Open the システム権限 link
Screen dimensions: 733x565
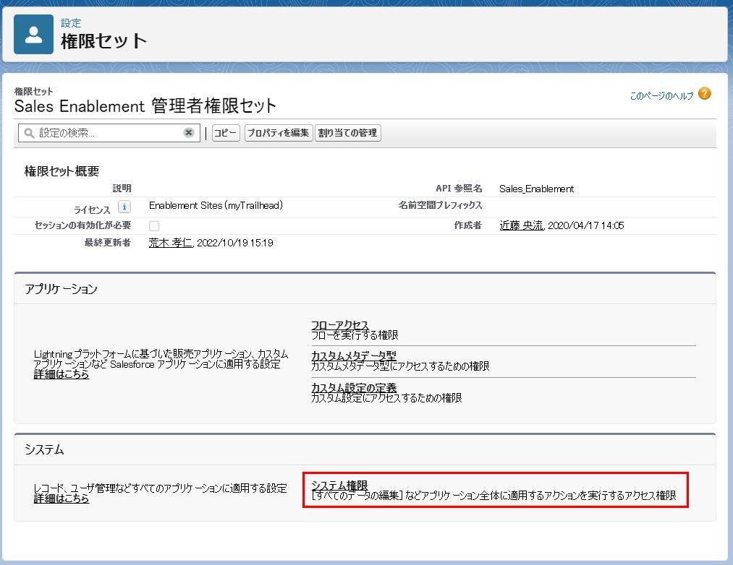coord(339,486)
